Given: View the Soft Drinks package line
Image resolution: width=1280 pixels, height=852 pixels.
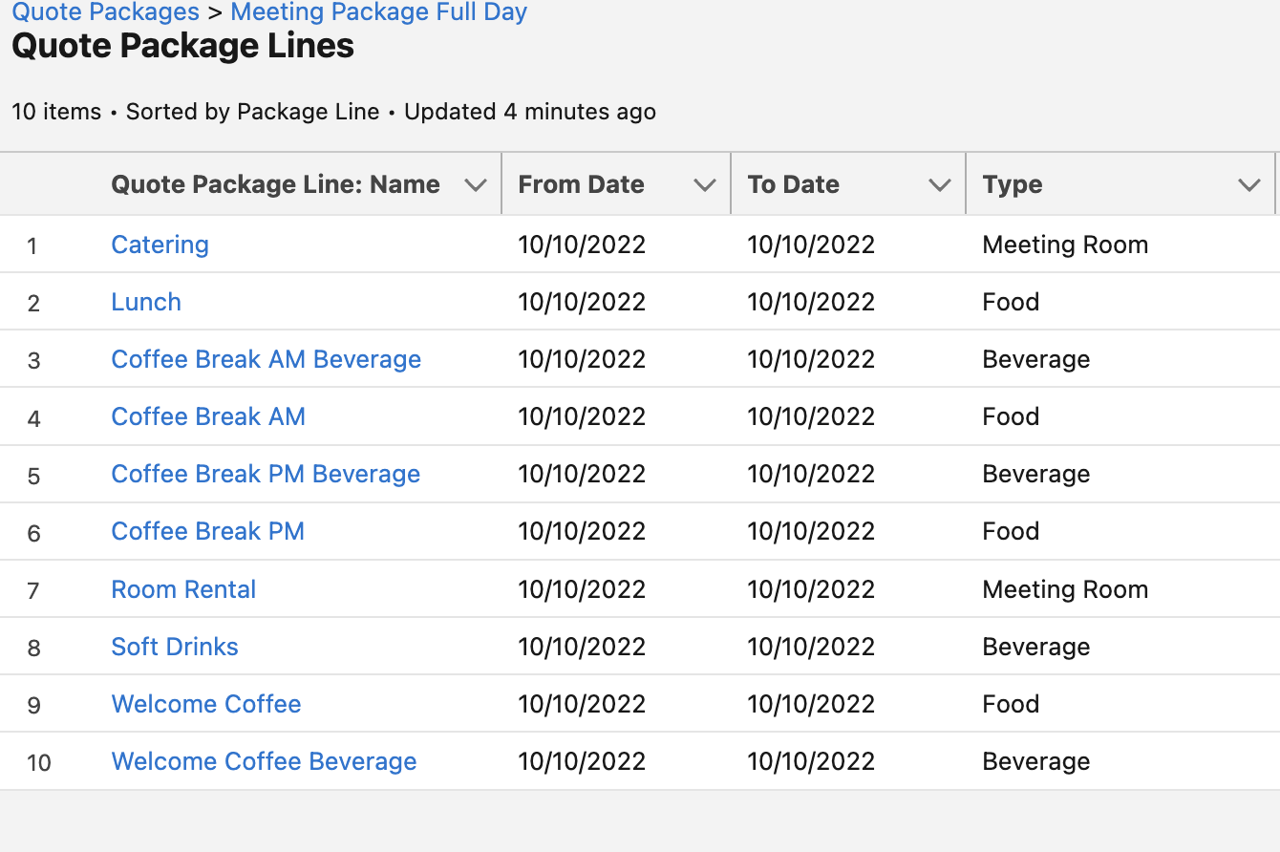Looking at the screenshot, I should (175, 647).
